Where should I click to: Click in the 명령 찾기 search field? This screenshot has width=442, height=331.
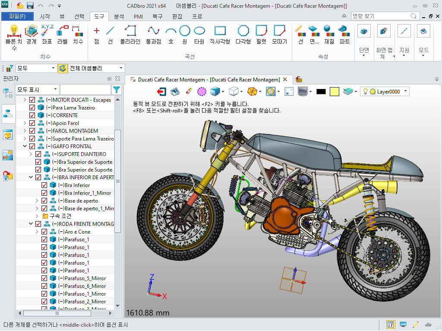(385, 16)
